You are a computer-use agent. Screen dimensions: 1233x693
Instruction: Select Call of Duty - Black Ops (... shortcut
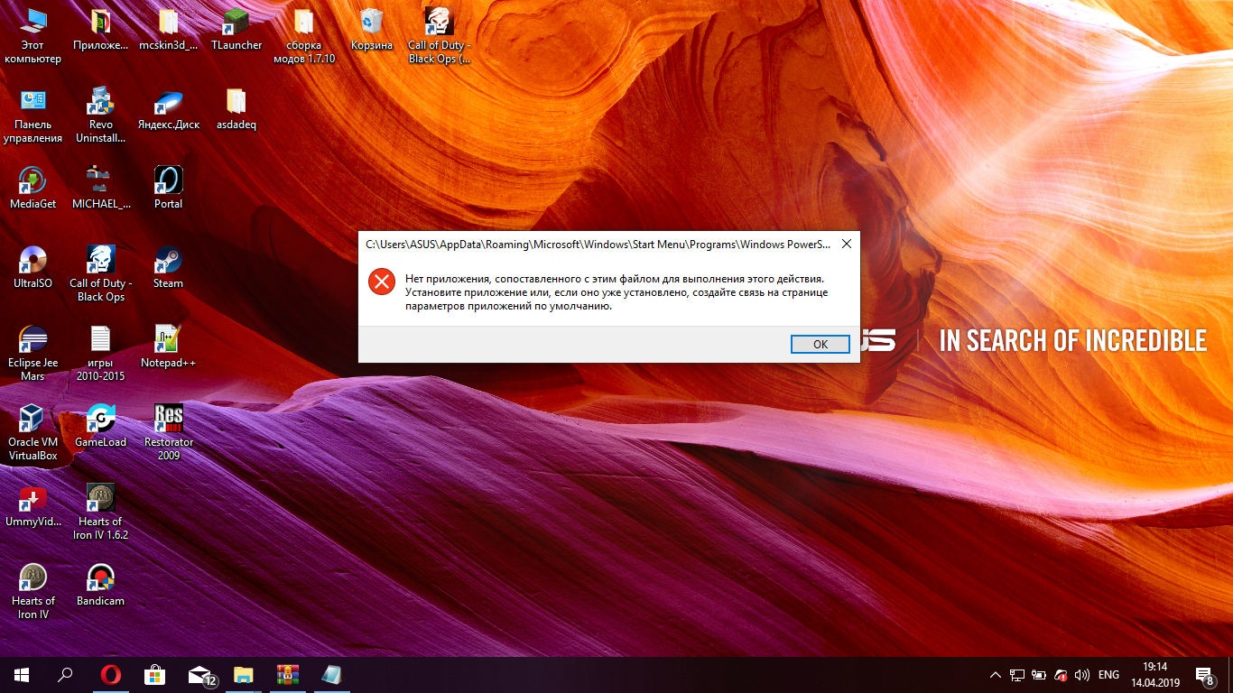pyautogui.click(x=440, y=36)
